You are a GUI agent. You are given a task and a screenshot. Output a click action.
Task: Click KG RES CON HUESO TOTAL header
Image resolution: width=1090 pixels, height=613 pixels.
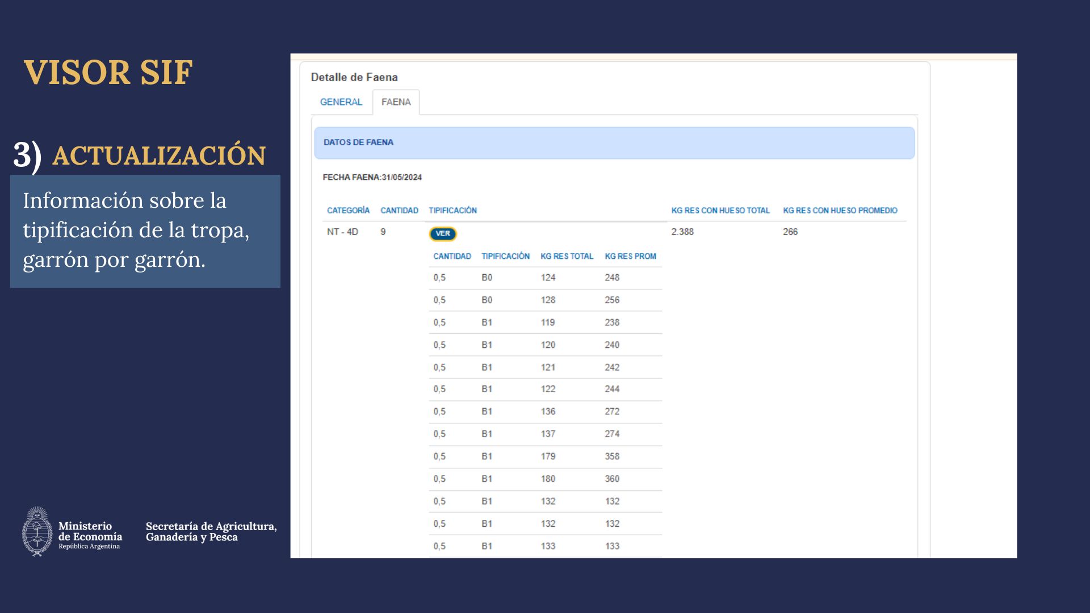[720, 211]
